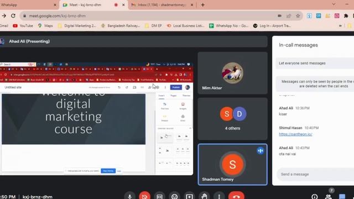Screen dimensions: 354x199
Task: Click the preview icon in the Sites toolbar
Action: point(134,87)
